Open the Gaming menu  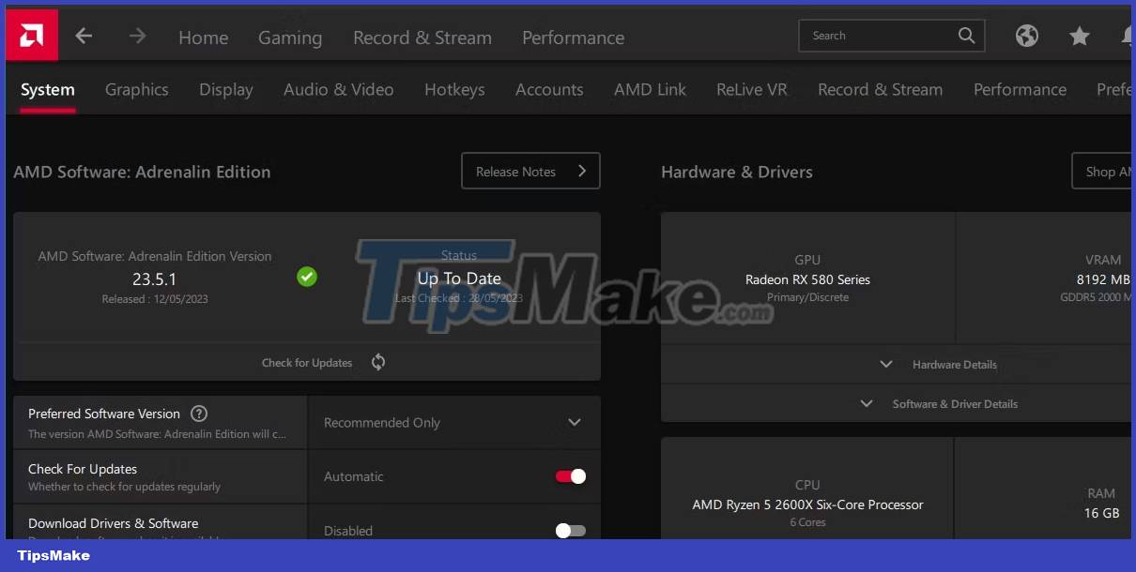289,38
